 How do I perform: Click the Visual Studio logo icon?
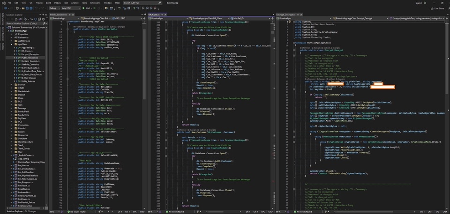(x=4, y=2)
